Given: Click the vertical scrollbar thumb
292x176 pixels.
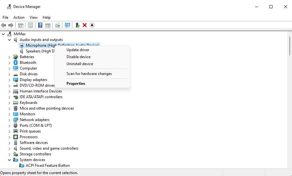Looking at the screenshot, I should coord(290,46).
